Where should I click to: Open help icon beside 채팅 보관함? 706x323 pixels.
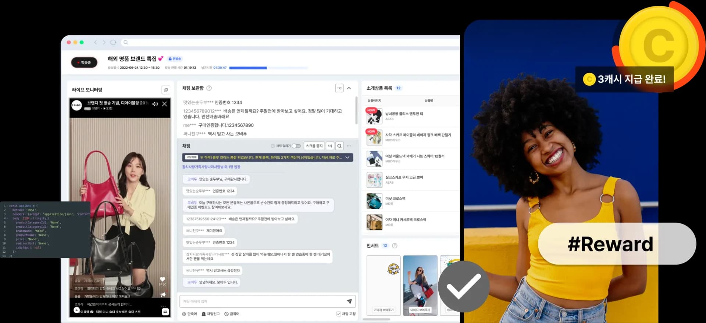(209, 88)
